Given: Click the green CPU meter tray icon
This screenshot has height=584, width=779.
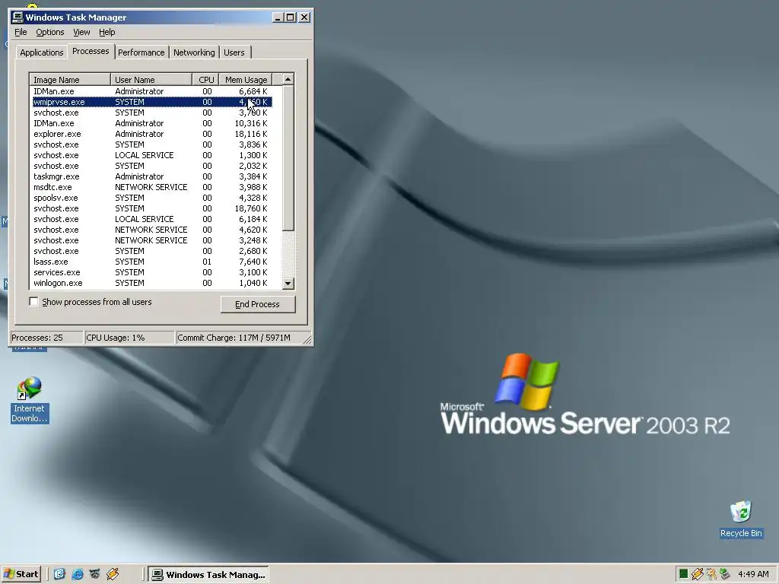Looking at the screenshot, I should point(684,574).
